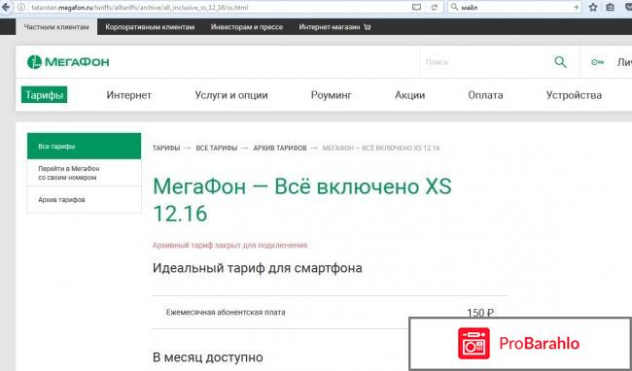Click the key icon for personal account
The image size is (632, 371).
(x=597, y=62)
